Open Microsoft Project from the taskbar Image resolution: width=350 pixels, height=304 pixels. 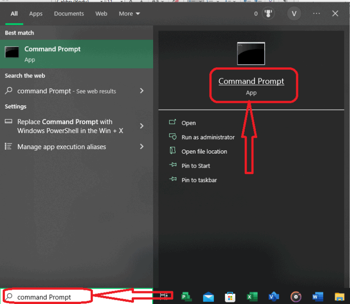coord(186,297)
